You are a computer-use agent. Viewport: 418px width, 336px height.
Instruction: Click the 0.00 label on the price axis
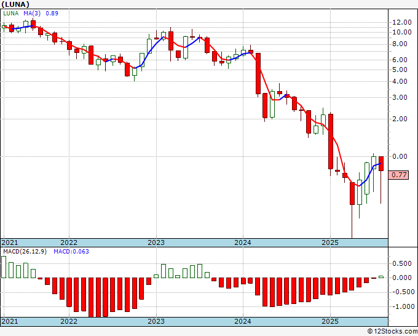400,157
